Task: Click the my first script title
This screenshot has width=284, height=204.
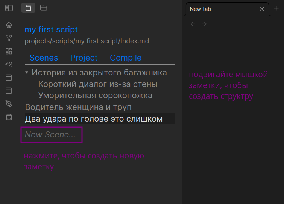Action: coord(51,29)
